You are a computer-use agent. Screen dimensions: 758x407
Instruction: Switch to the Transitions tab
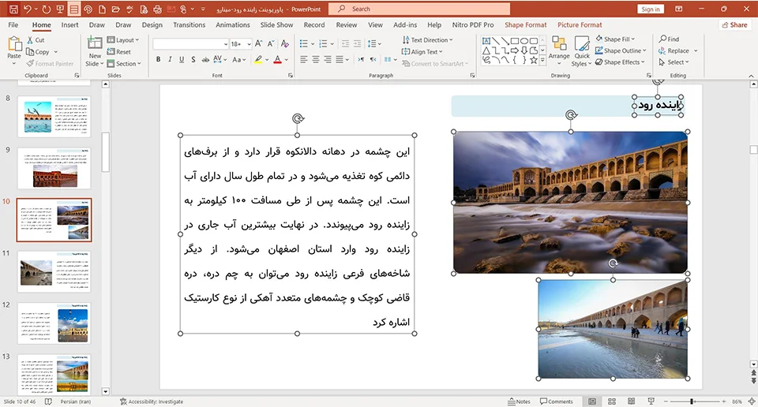pos(189,24)
